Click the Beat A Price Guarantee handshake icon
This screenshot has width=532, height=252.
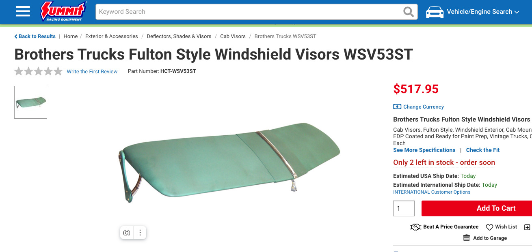415,227
